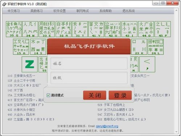181x136 pixels.
Task: Click the line starting with 45P 之宝盖
Action: pyautogui.click(x=31, y=119)
